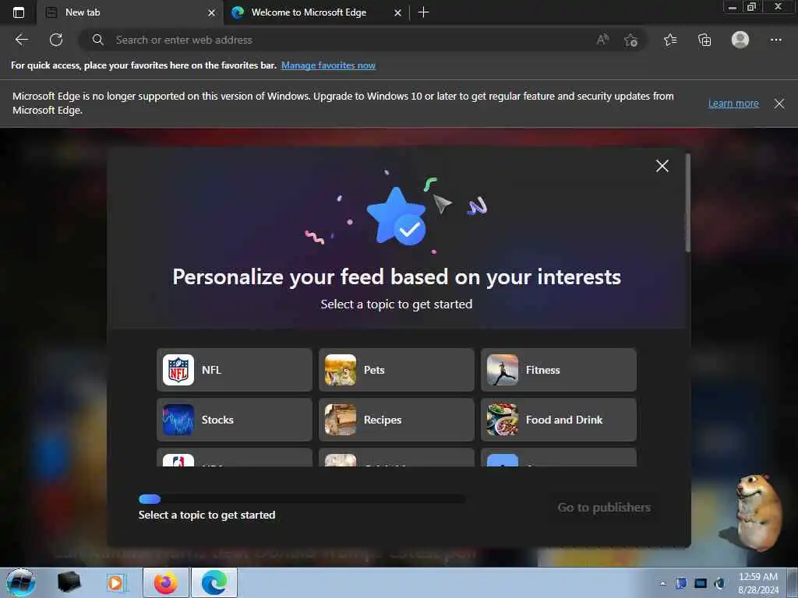Switch to Welcome to Microsoft Edge tab
Viewport: 798px width, 598px height.
click(x=316, y=12)
